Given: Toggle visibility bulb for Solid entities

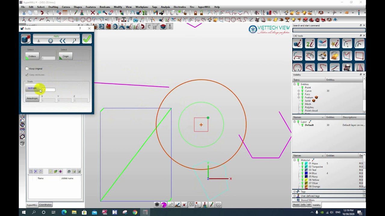Looking at the screenshot, I should (302, 101).
